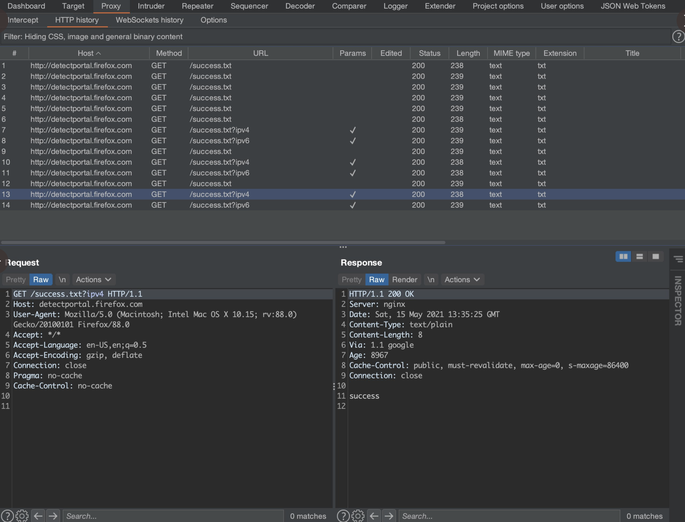Open the Target tab
The image size is (685, 522).
pyautogui.click(x=73, y=6)
